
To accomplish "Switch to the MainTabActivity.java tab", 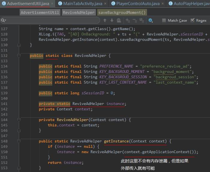I will (x=81, y=4).
